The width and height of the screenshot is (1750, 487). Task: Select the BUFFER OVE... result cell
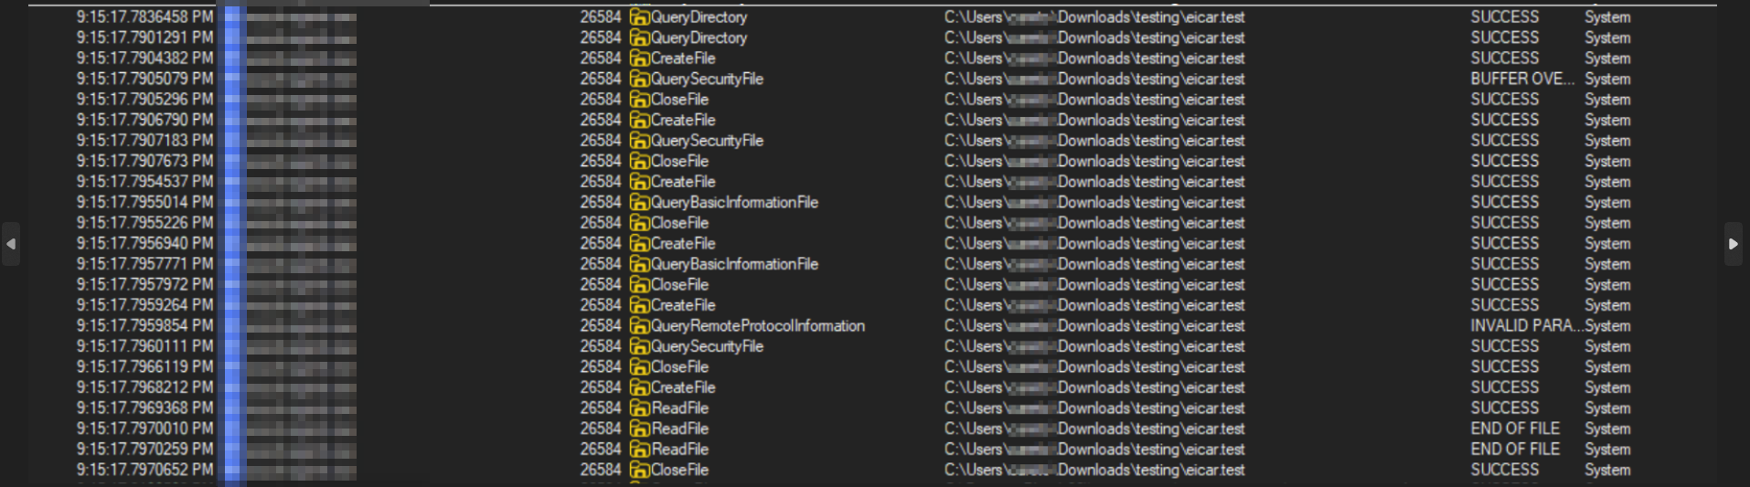click(x=1521, y=79)
